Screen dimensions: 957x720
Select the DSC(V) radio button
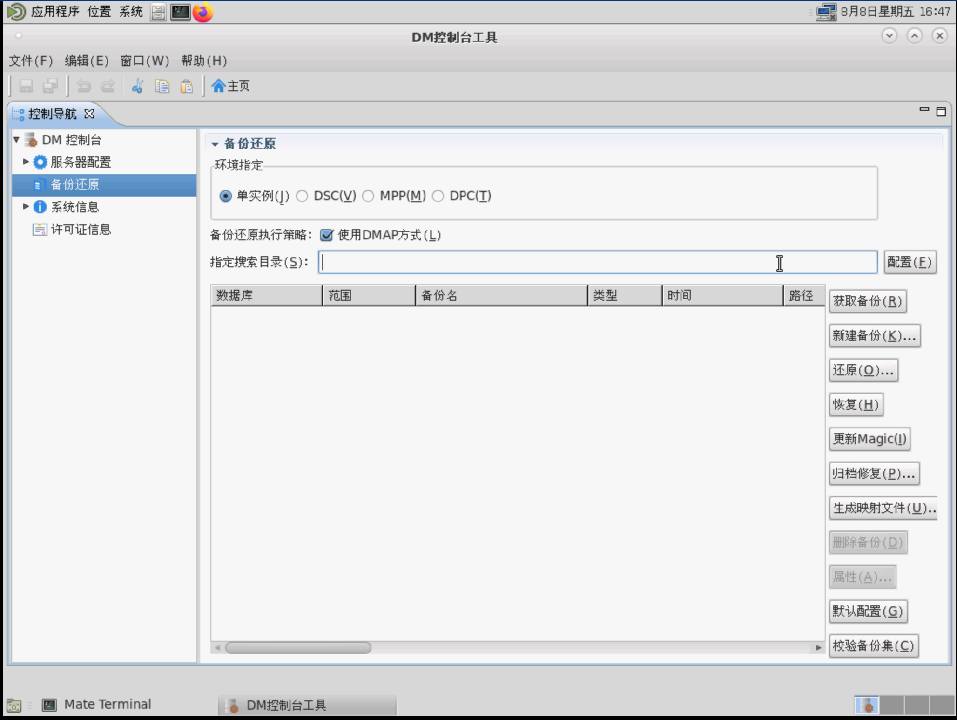tap(303, 196)
